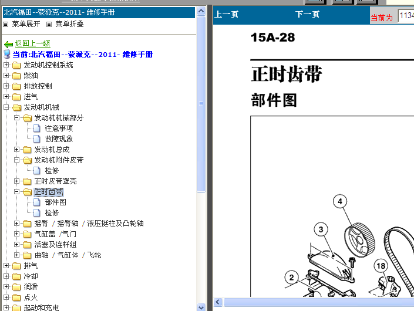Click the 气缸盖 /气门 folder icon
The height and width of the screenshot is (311, 414).
click(x=27, y=234)
